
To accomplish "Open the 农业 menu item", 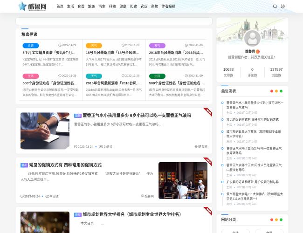I will (x=144, y=7).
